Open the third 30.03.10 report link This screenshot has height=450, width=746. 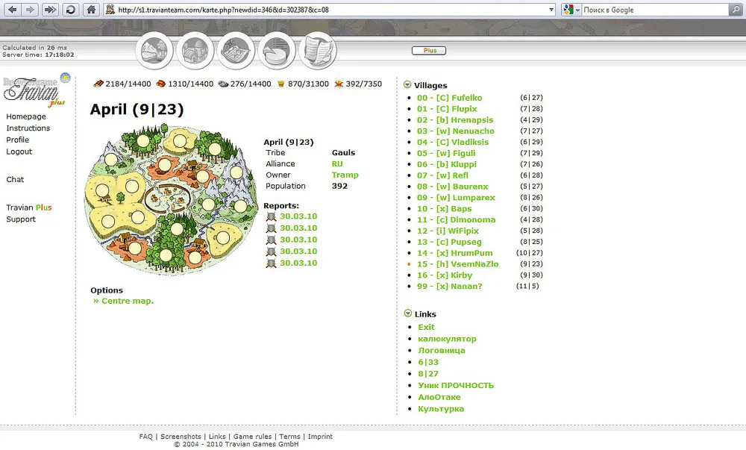point(298,240)
